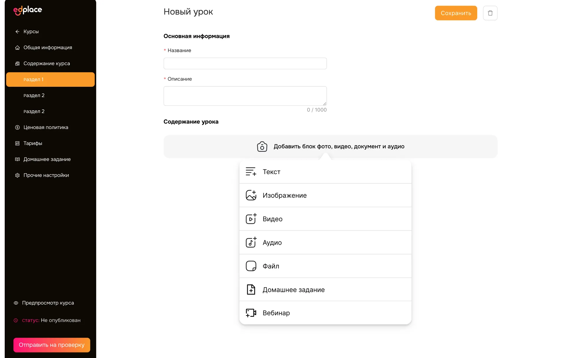Choose Домашнее задание in block menu

(325, 289)
